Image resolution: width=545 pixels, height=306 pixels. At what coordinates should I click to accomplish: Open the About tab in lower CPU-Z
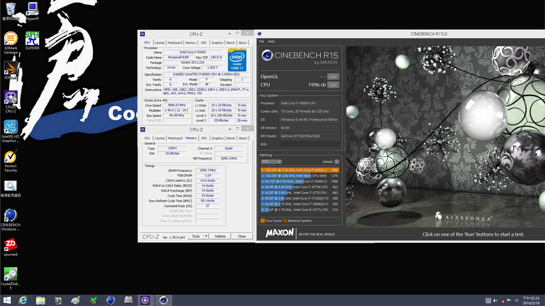(x=243, y=138)
